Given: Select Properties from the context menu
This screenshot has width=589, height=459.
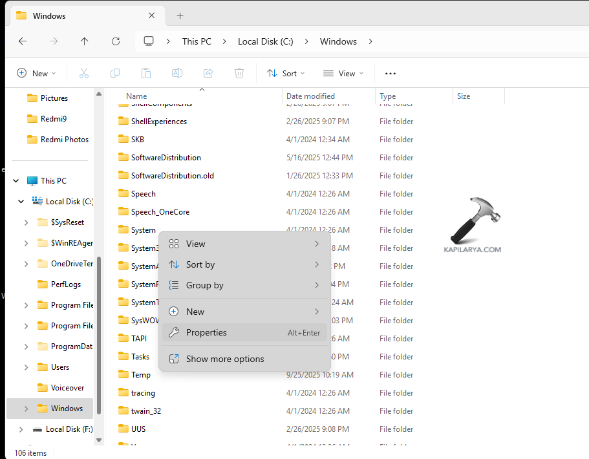Looking at the screenshot, I should [206, 332].
